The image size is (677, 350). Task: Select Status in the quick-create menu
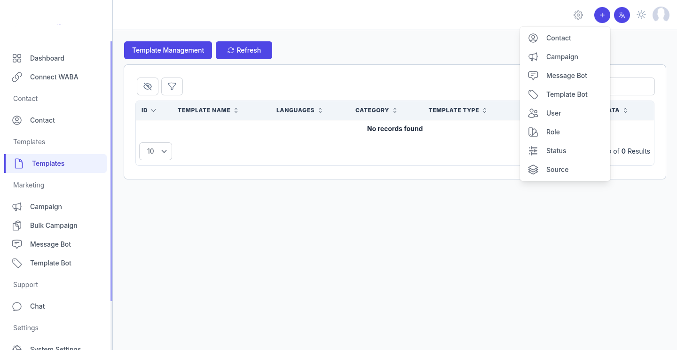pyautogui.click(x=565, y=151)
